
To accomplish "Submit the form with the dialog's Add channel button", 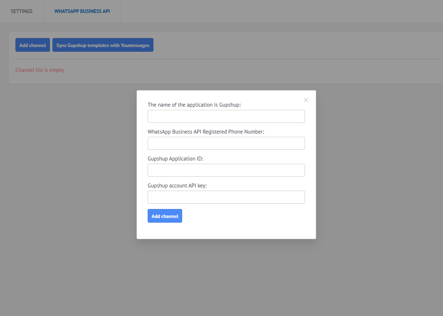I will tap(165, 216).
